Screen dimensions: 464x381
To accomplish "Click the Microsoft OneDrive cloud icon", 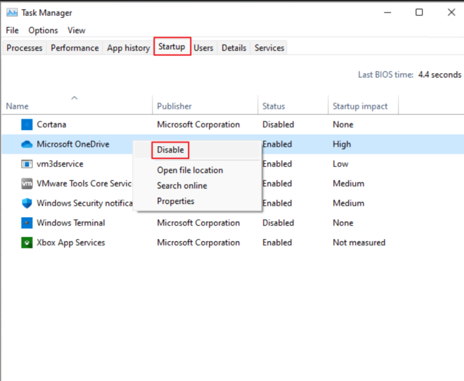I will pyautogui.click(x=27, y=144).
